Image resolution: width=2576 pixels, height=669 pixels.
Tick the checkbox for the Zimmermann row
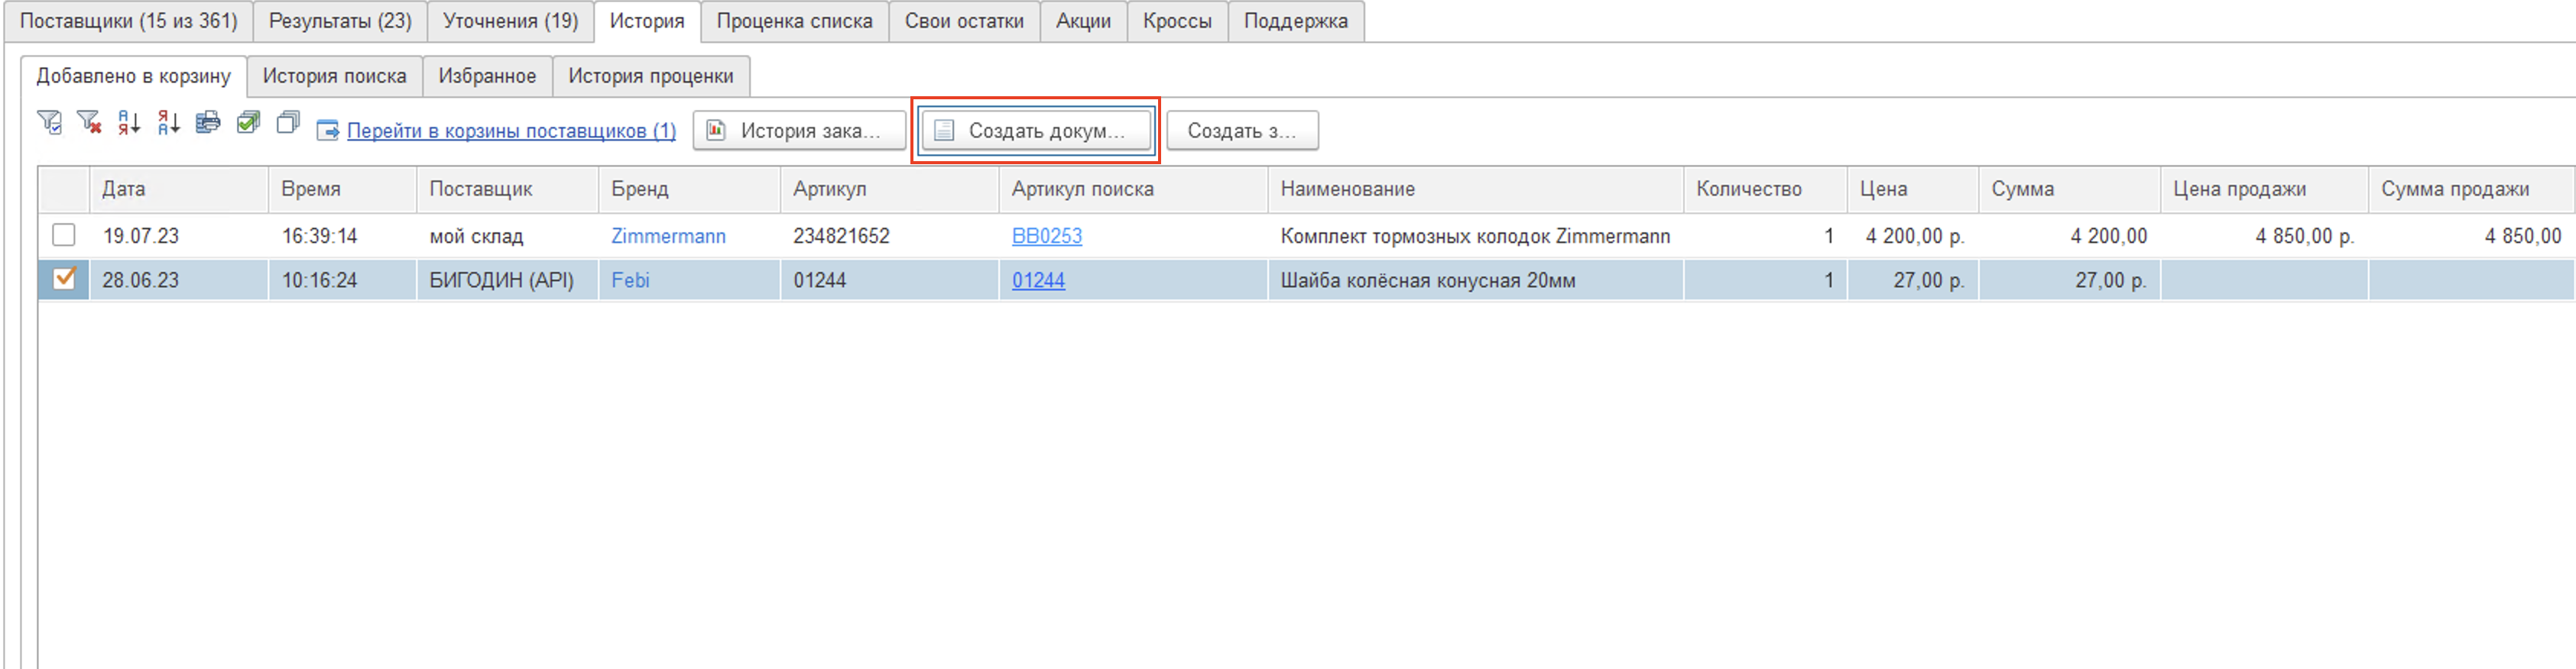pyautogui.click(x=64, y=236)
